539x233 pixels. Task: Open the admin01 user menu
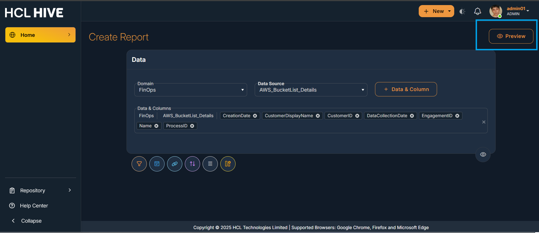(510, 11)
